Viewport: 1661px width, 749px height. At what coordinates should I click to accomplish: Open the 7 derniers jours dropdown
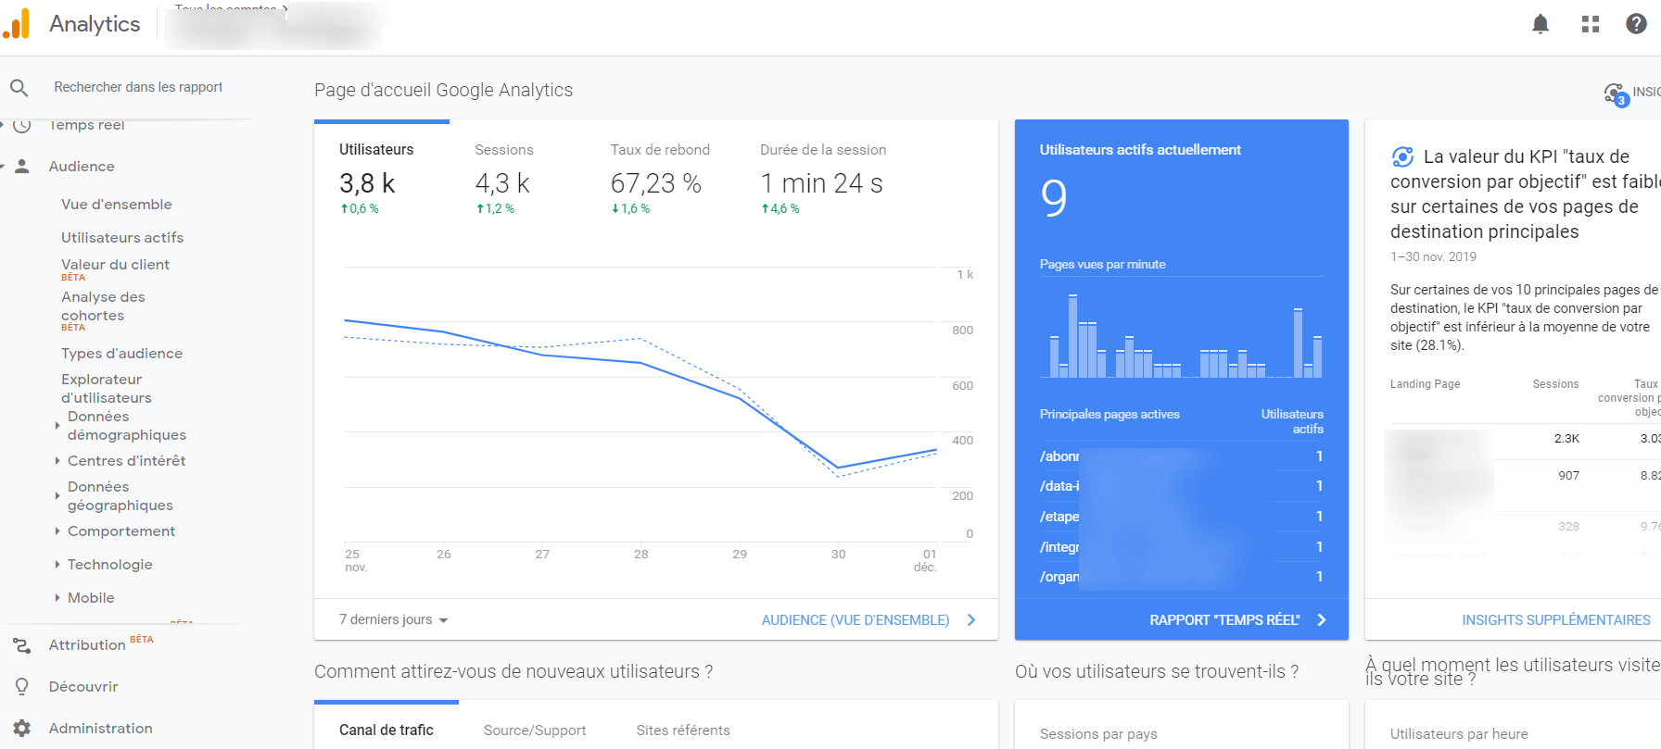pyautogui.click(x=394, y=620)
